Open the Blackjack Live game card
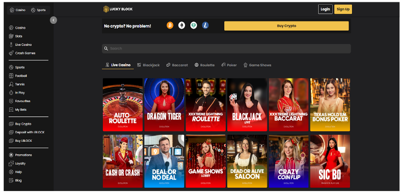 [247, 105]
